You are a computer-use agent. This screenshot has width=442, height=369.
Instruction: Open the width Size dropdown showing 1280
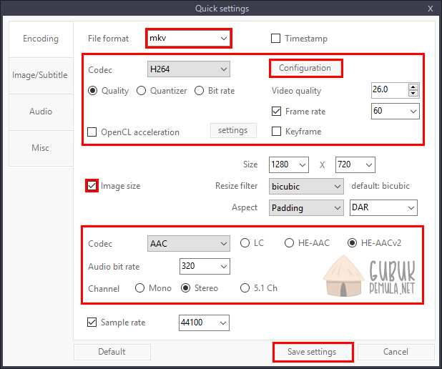pos(289,164)
